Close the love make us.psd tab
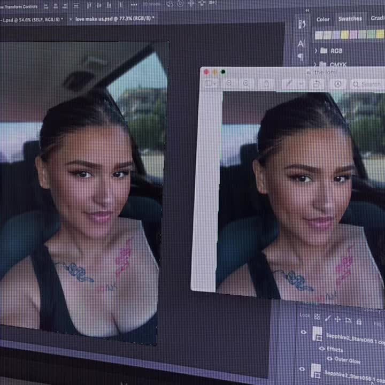The width and height of the screenshot is (385, 385). [71, 19]
